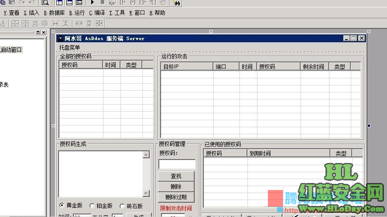Open the R.运行 menu

coord(77,13)
